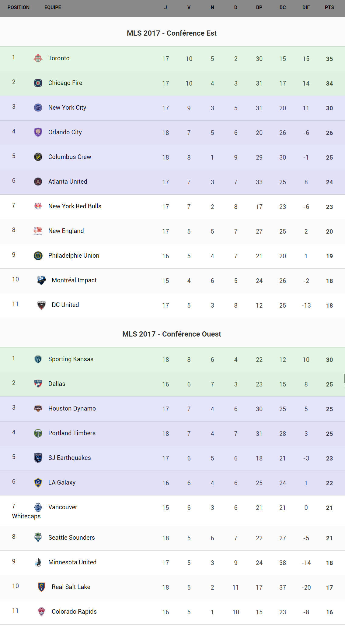Click the New England team name
The width and height of the screenshot is (345, 628).
[66, 231]
